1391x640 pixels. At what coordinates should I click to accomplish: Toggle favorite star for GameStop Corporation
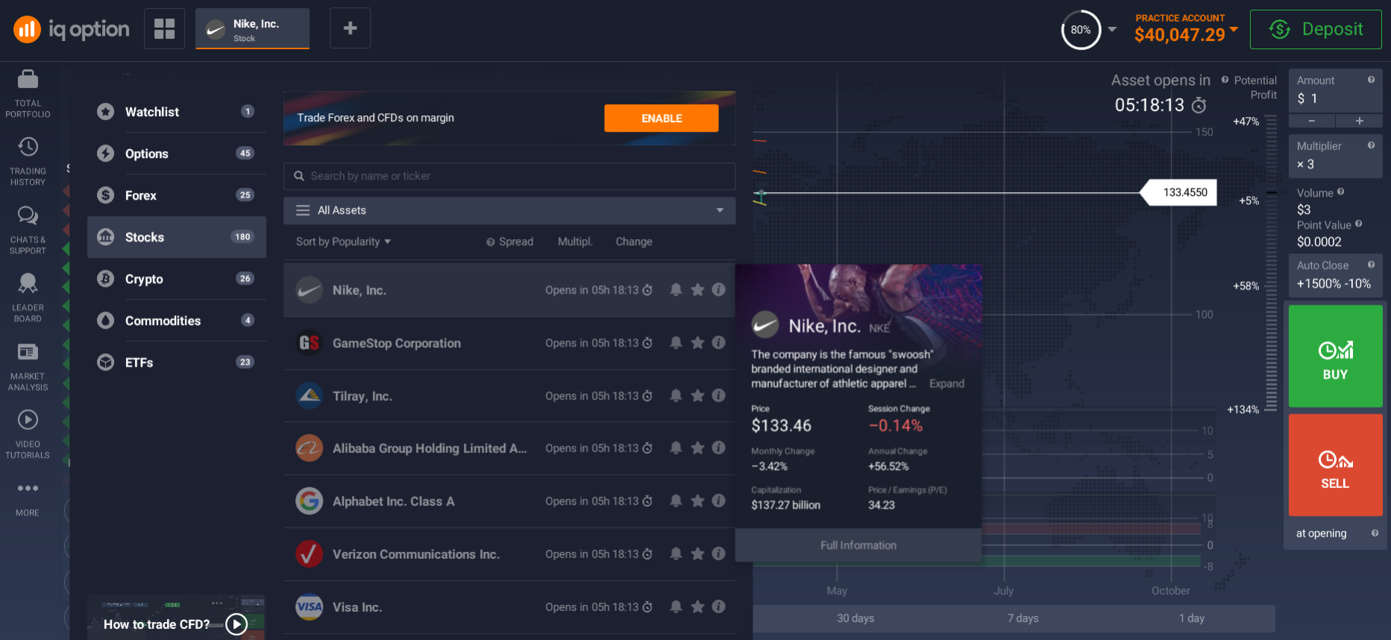click(697, 343)
